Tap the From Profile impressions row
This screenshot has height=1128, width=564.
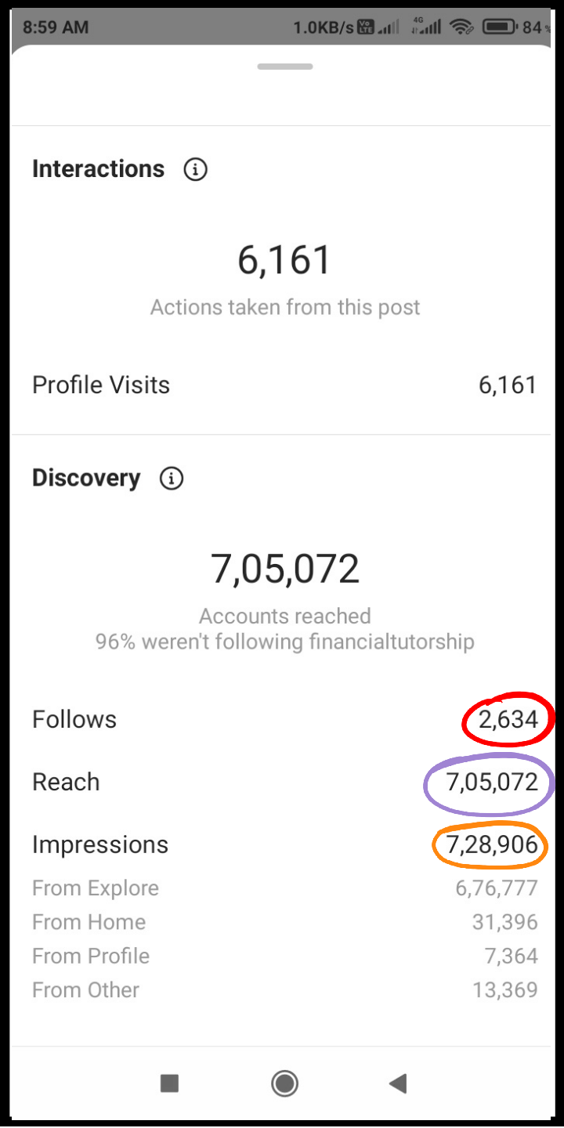pyautogui.click(x=284, y=956)
